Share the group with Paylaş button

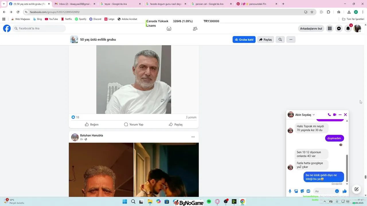(x=266, y=39)
